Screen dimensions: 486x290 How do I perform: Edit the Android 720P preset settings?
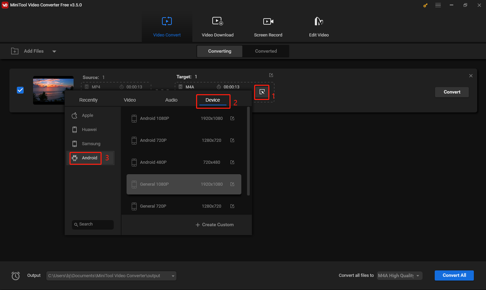click(x=232, y=140)
